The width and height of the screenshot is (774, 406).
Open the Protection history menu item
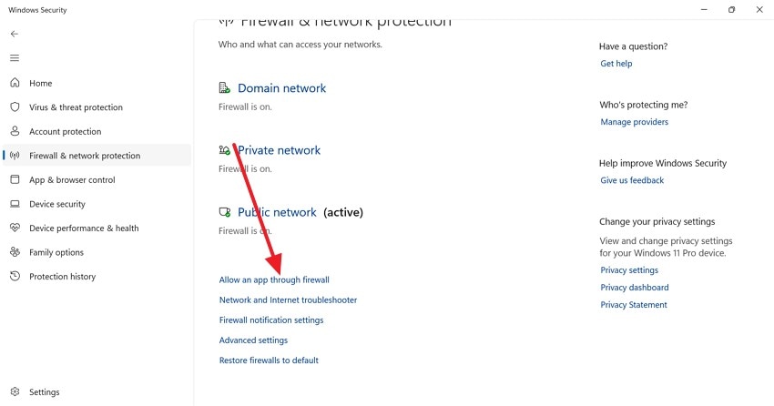(62, 277)
